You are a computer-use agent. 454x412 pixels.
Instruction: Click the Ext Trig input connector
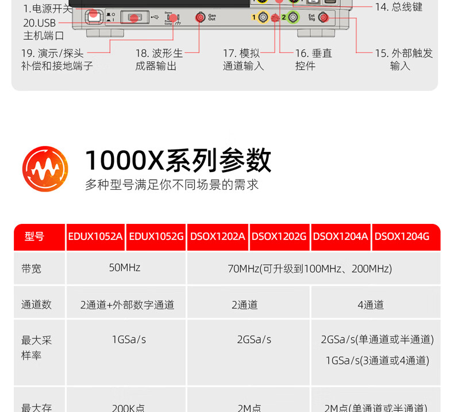coord(323,18)
